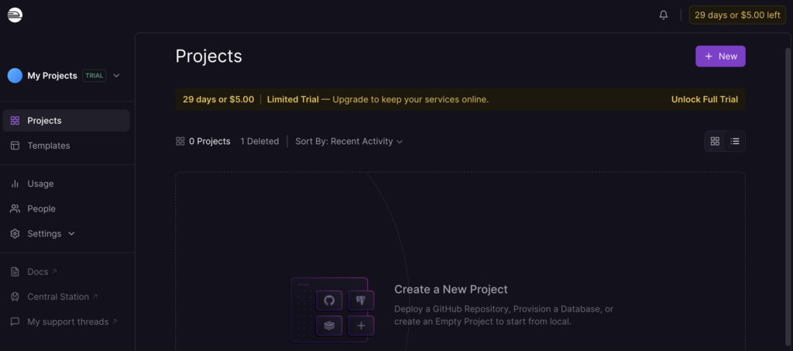
Task: Click the purple New button
Action: [x=720, y=57]
